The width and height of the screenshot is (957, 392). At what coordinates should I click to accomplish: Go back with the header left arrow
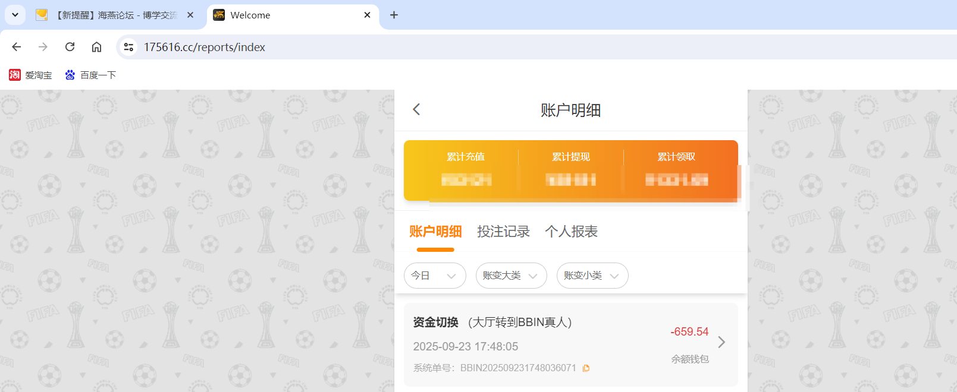(x=416, y=109)
